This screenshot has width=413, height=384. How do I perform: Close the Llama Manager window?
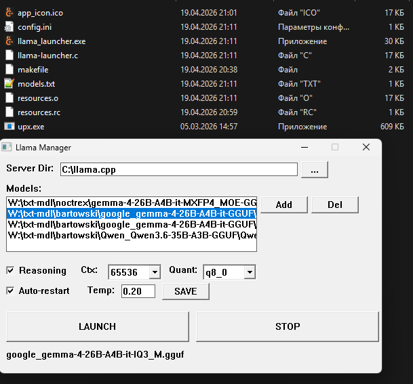tap(366, 147)
